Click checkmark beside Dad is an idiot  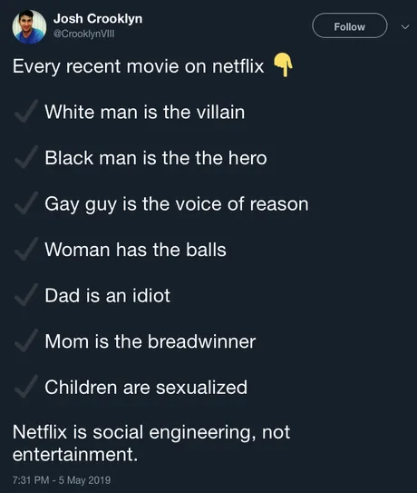tap(26, 294)
